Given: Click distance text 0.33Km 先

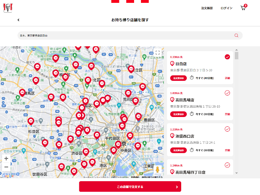Looking at the screenshot, I should tap(176, 57).
